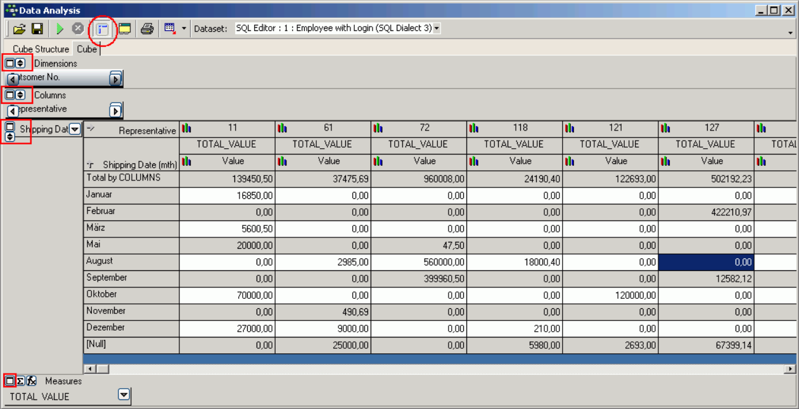This screenshot has width=799, height=409.
Task: Click the Print icon in toolbar
Action: (147, 28)
